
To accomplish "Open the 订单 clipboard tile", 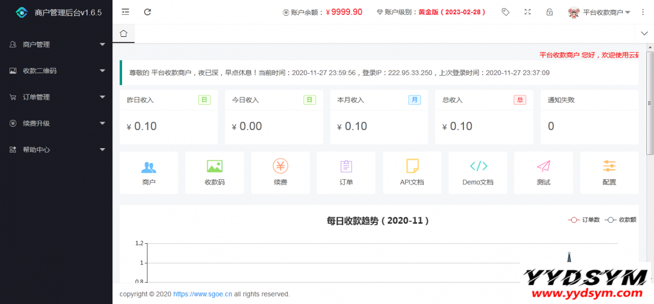I will [x=346, y=173].
